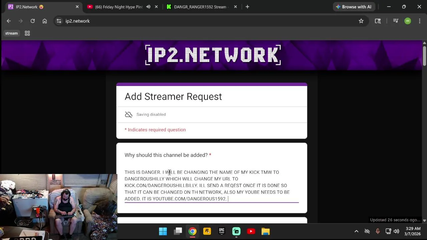
Task: Open Task View in the taskbar
Action: [178, 231]
